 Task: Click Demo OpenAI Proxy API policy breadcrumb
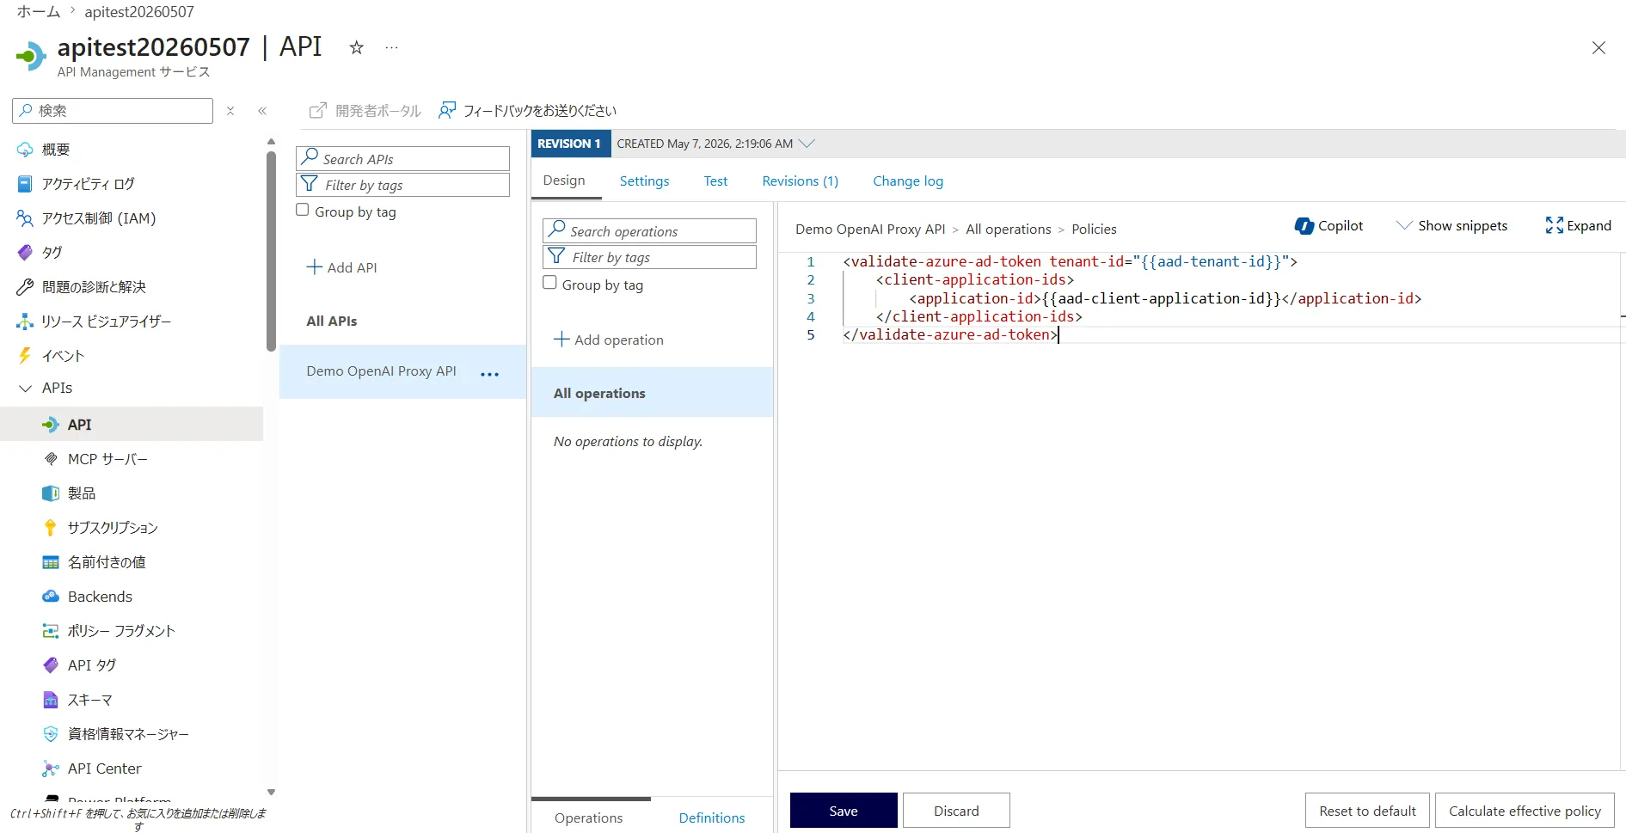(x=870, y=230)
